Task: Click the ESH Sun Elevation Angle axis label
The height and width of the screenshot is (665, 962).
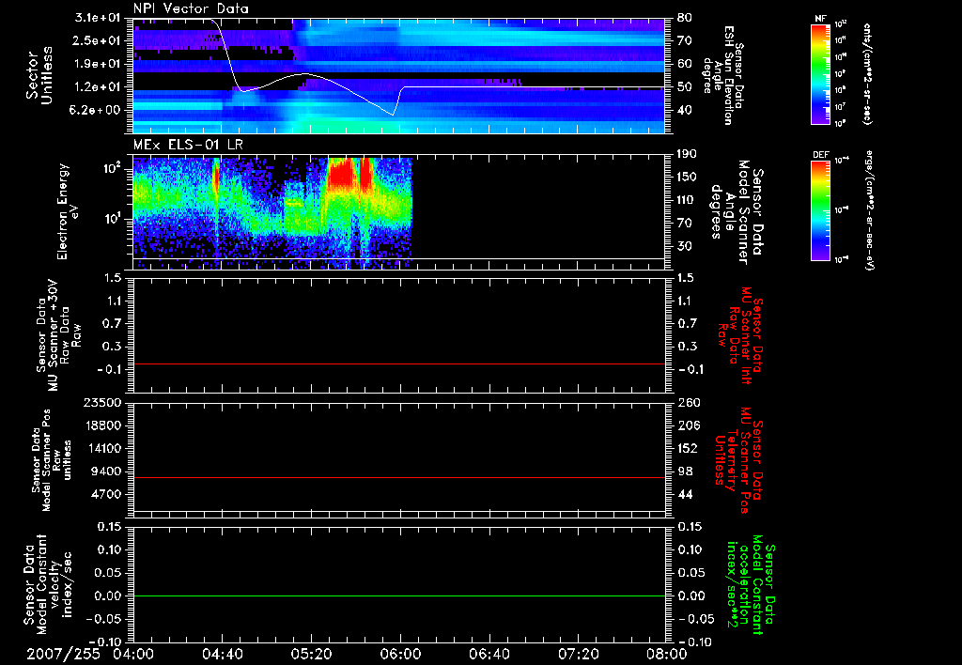Action: coord(724,75)
